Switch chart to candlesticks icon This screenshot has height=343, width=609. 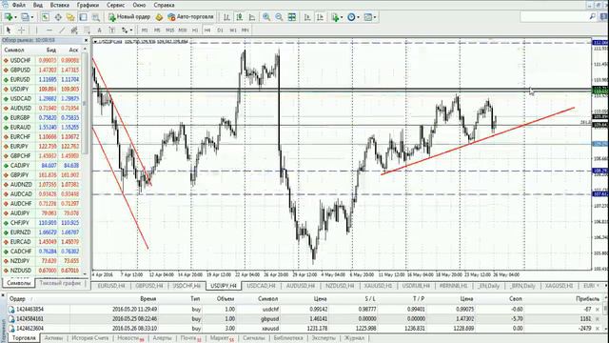pyautogui.click(x=239, y=17)
